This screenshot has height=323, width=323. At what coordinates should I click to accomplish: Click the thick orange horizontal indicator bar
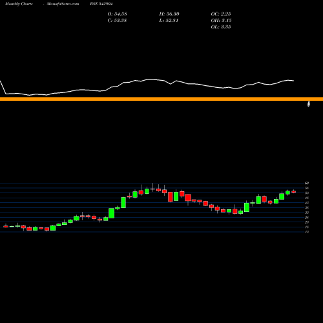pos(161,99)
